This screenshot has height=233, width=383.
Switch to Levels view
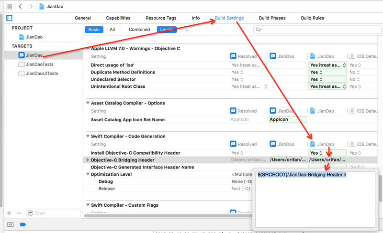click(167, 30)
